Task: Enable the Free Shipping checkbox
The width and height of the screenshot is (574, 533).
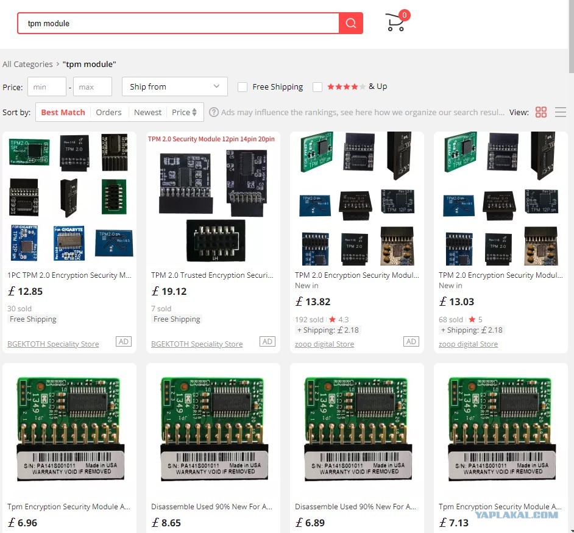Action: (243, 87)
